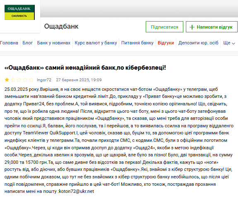Click the Ощадбанк page heading
The width and height of the screenshot is (238, 197).
point(61,26)
